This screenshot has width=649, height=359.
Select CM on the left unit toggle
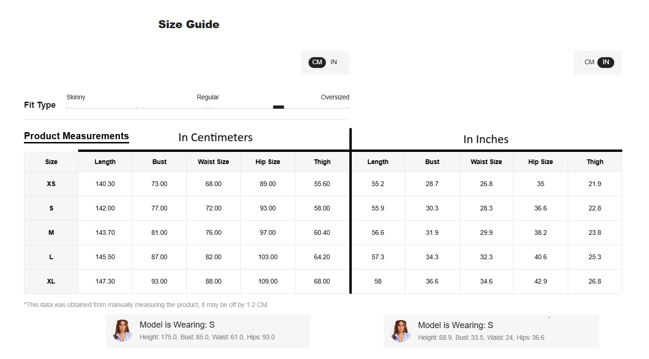(x=317, y=62)
